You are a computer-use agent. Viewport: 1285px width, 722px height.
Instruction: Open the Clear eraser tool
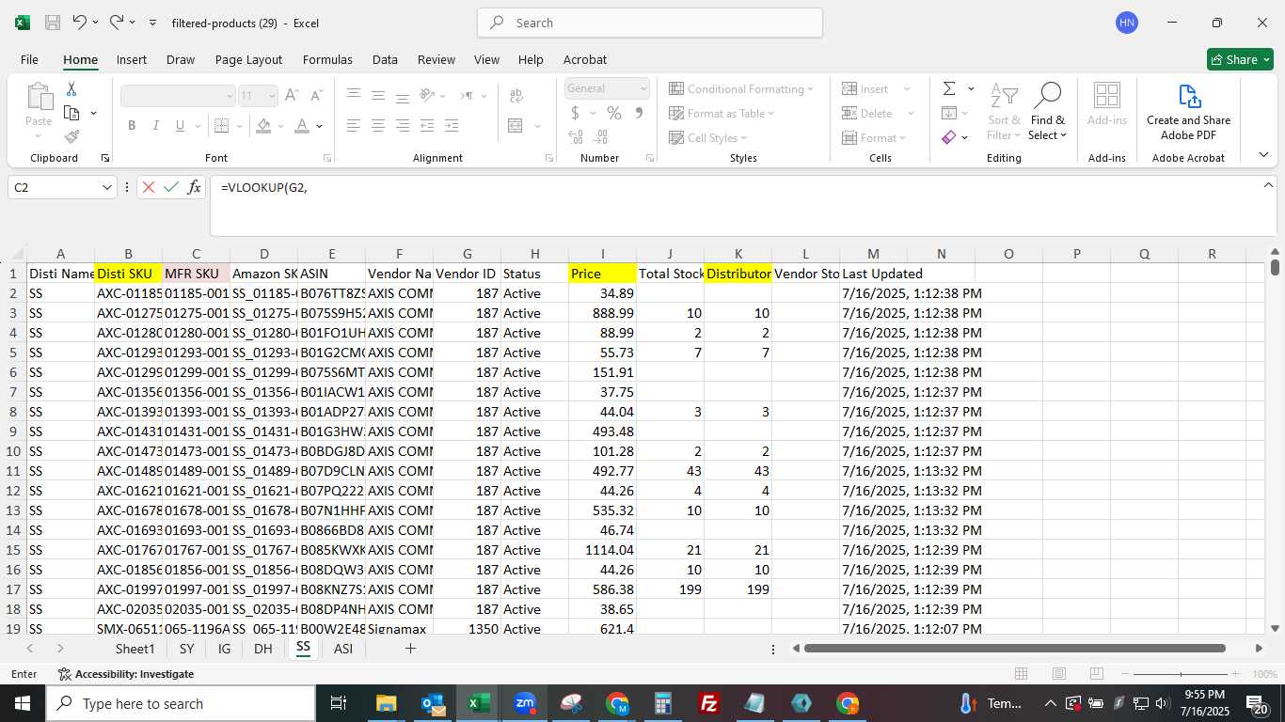coord(949,137)
